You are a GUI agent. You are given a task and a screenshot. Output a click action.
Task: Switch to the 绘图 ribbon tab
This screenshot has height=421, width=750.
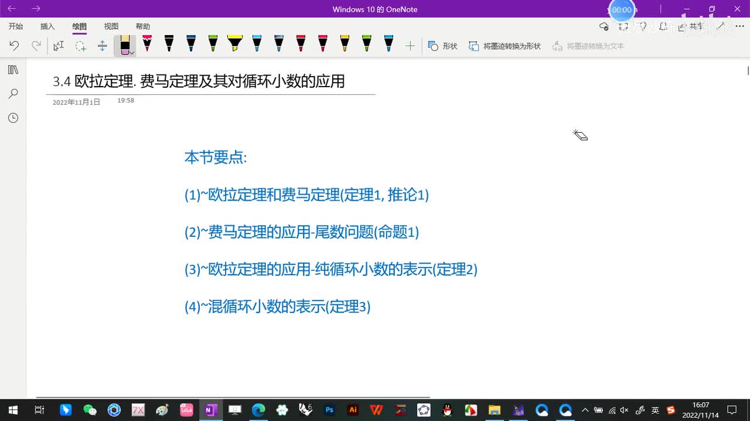click(x=80, y=26)
